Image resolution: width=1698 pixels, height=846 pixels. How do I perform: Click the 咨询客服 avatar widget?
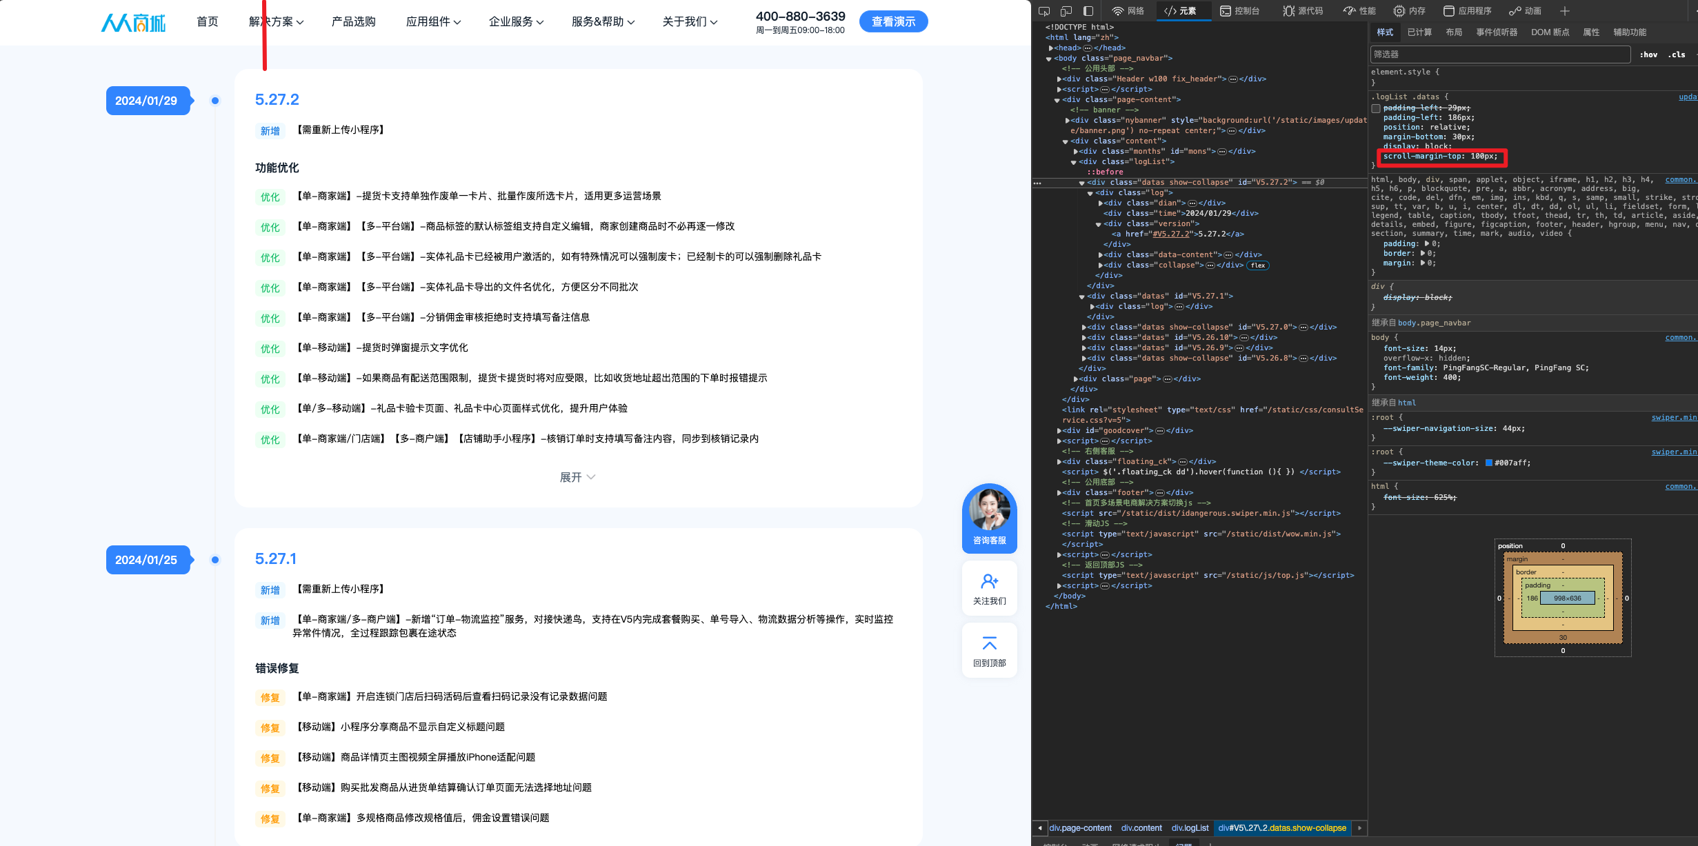pyautogui.click(x=990, y=518)
